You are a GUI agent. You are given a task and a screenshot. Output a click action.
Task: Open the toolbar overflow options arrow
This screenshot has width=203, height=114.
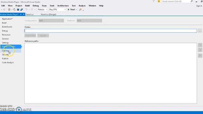point(83,10)
